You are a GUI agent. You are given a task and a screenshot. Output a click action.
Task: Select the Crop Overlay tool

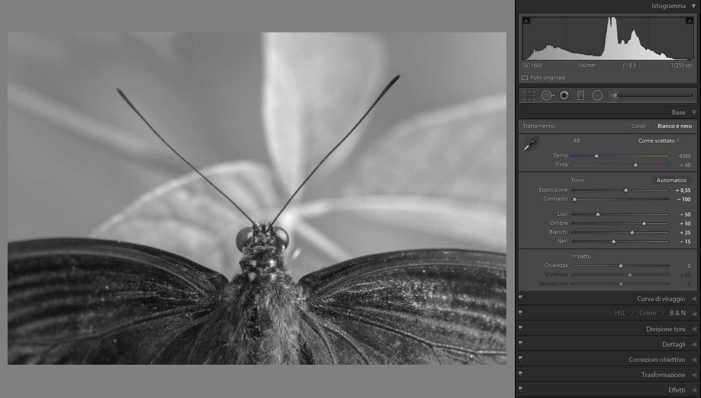tap(529, 96)
